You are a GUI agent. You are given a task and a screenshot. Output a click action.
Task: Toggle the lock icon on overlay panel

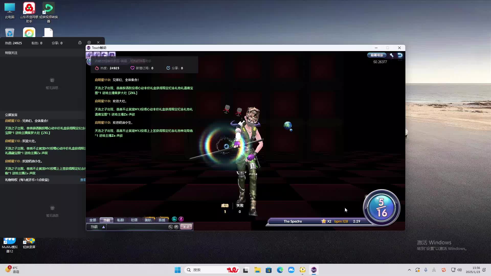80,42
